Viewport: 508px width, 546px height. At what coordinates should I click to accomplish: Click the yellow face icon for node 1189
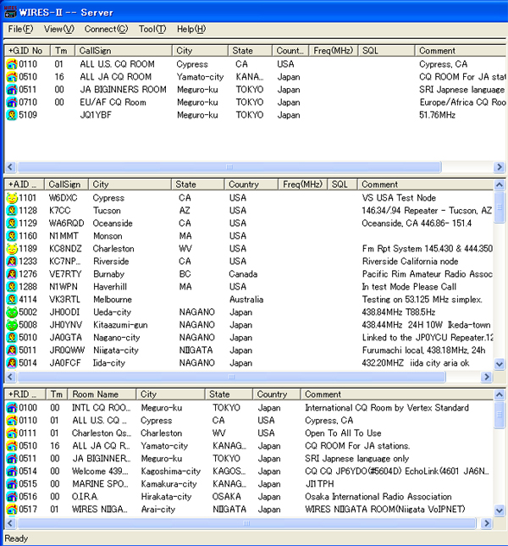[x=12, y=249]
